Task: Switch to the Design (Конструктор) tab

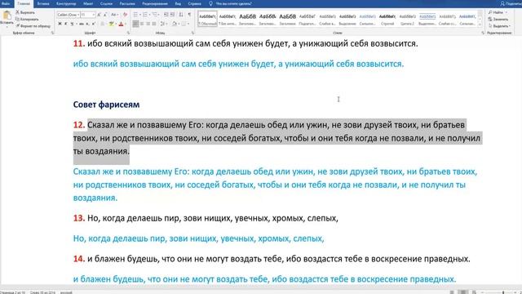Action: tap(66, 3)
